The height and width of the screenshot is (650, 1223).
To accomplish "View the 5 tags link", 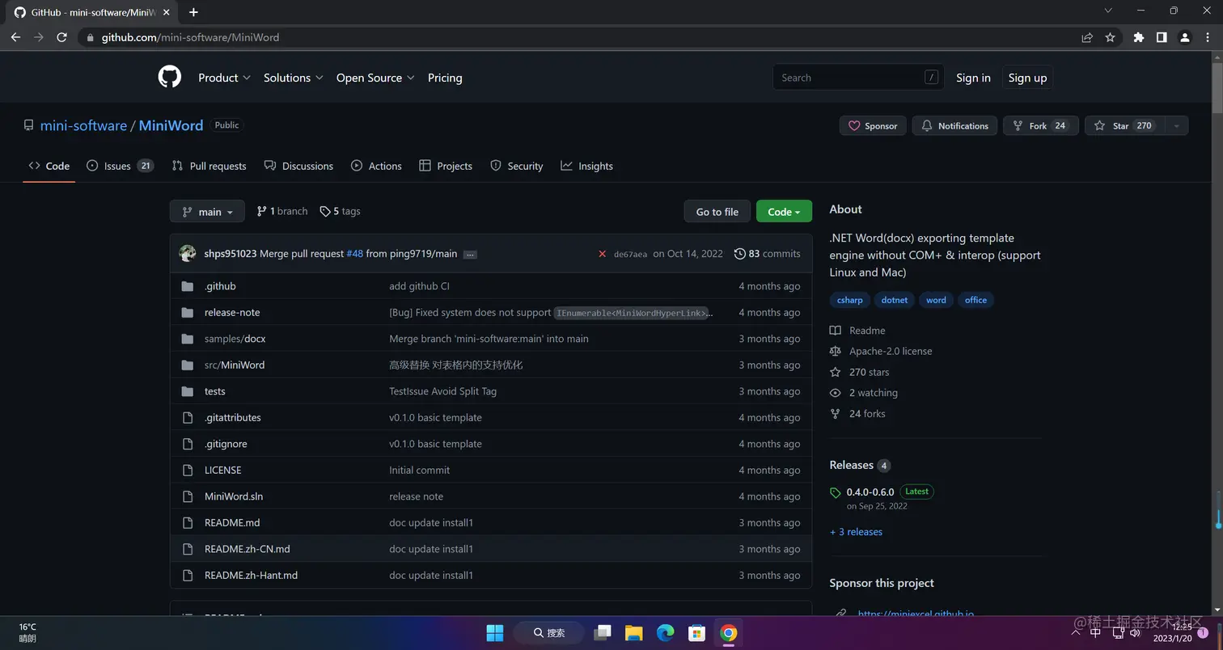I will coord(340,211).
